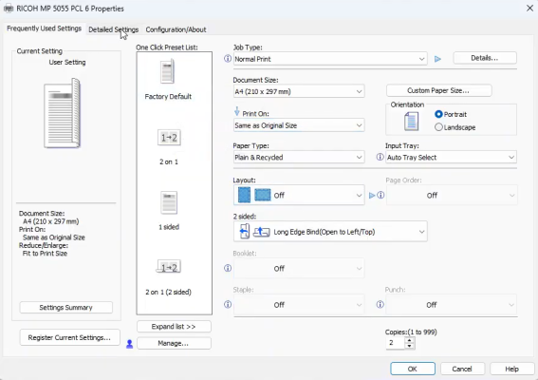538x380 pixels.
Task: Switch to the Detailed Settings tab
Action: (x=113, y=29)
